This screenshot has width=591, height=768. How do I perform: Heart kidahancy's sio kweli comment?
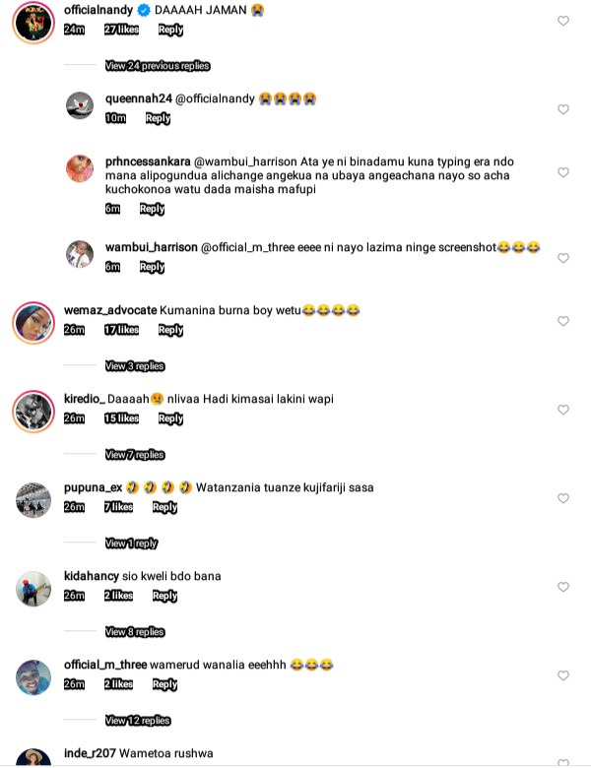(563, 587)
